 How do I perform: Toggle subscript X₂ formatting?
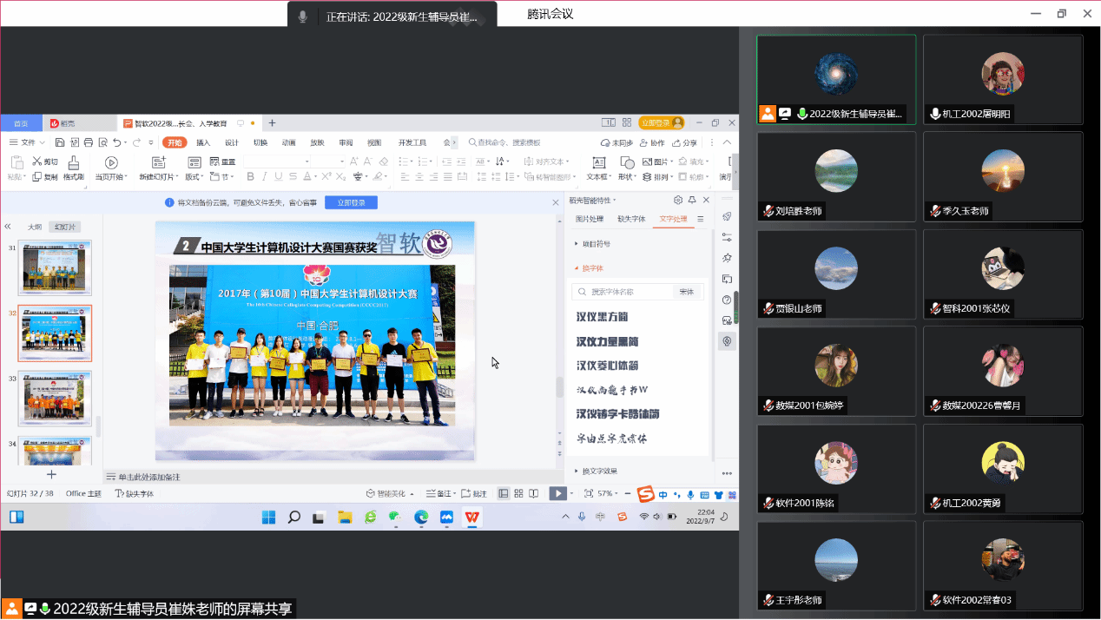pyautogui.click(x=341, y=177)
